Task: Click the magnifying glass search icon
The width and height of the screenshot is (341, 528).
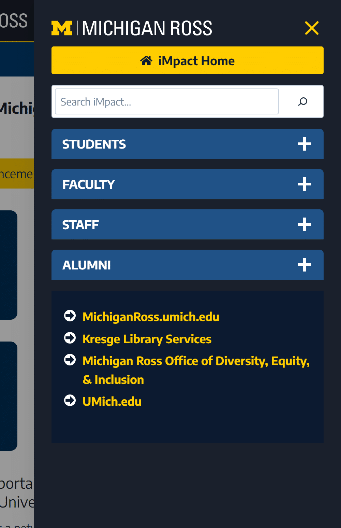Action: pyautogui.click(x=302, y=101)
